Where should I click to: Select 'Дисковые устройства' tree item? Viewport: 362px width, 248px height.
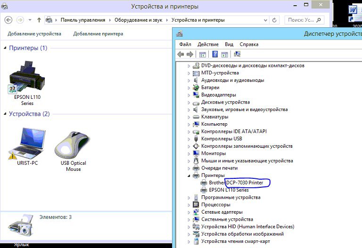pyautogui.click(x=225, y=102)
